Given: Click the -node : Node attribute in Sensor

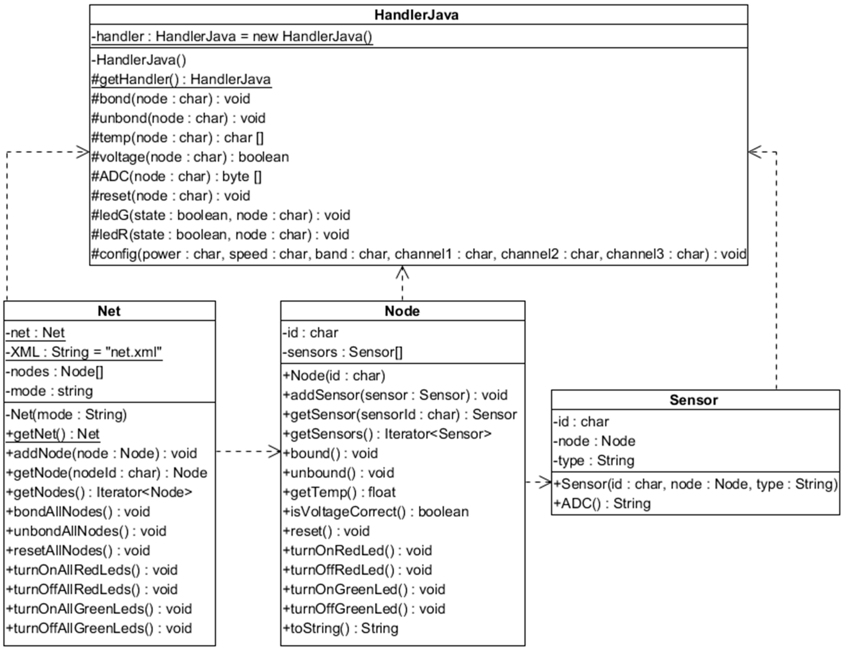Looking at the screenshot, I should (x=594, y=441).
